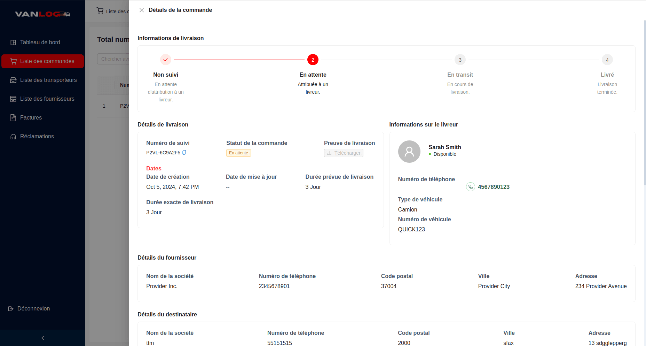Click the Sarah Smith name
646x346 pixels.
pos(445,147)
